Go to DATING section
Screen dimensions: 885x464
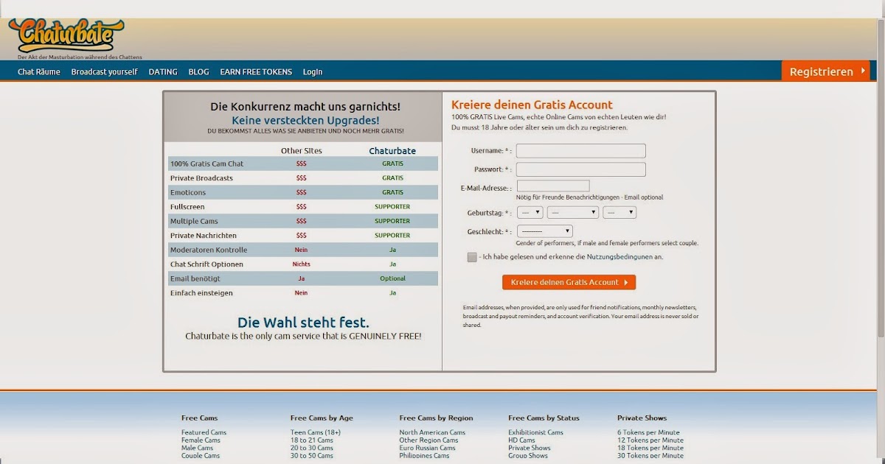tap(163, 72)
